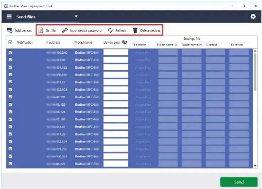
Task: Uncheck the device ending 48.124
Action: click(10, 112)
